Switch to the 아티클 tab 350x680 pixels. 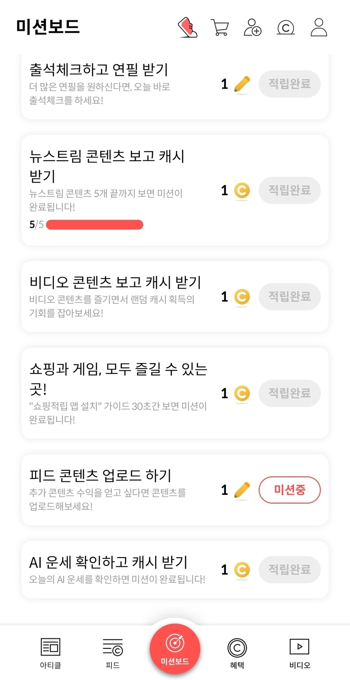pos(51,653)
